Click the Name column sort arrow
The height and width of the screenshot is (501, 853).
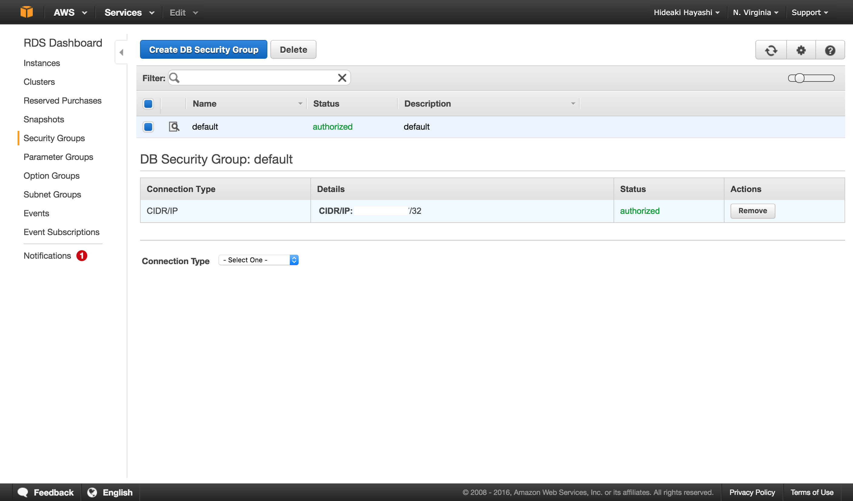point(300,104)
